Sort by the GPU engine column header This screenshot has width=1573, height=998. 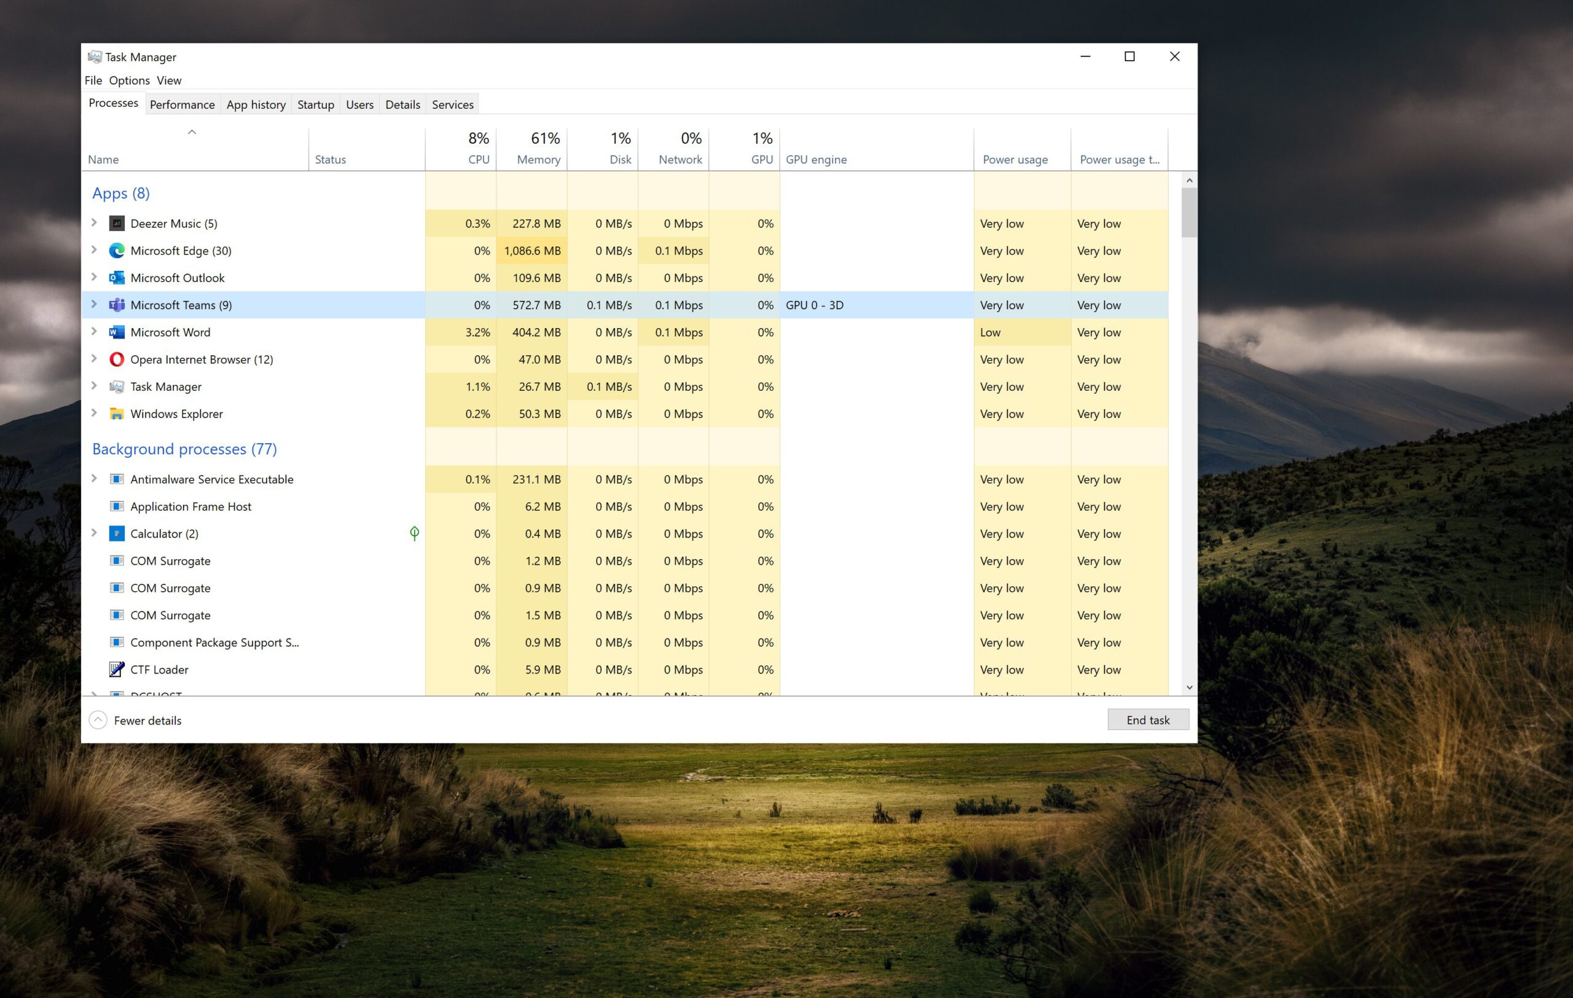click(x=877, y=149)
